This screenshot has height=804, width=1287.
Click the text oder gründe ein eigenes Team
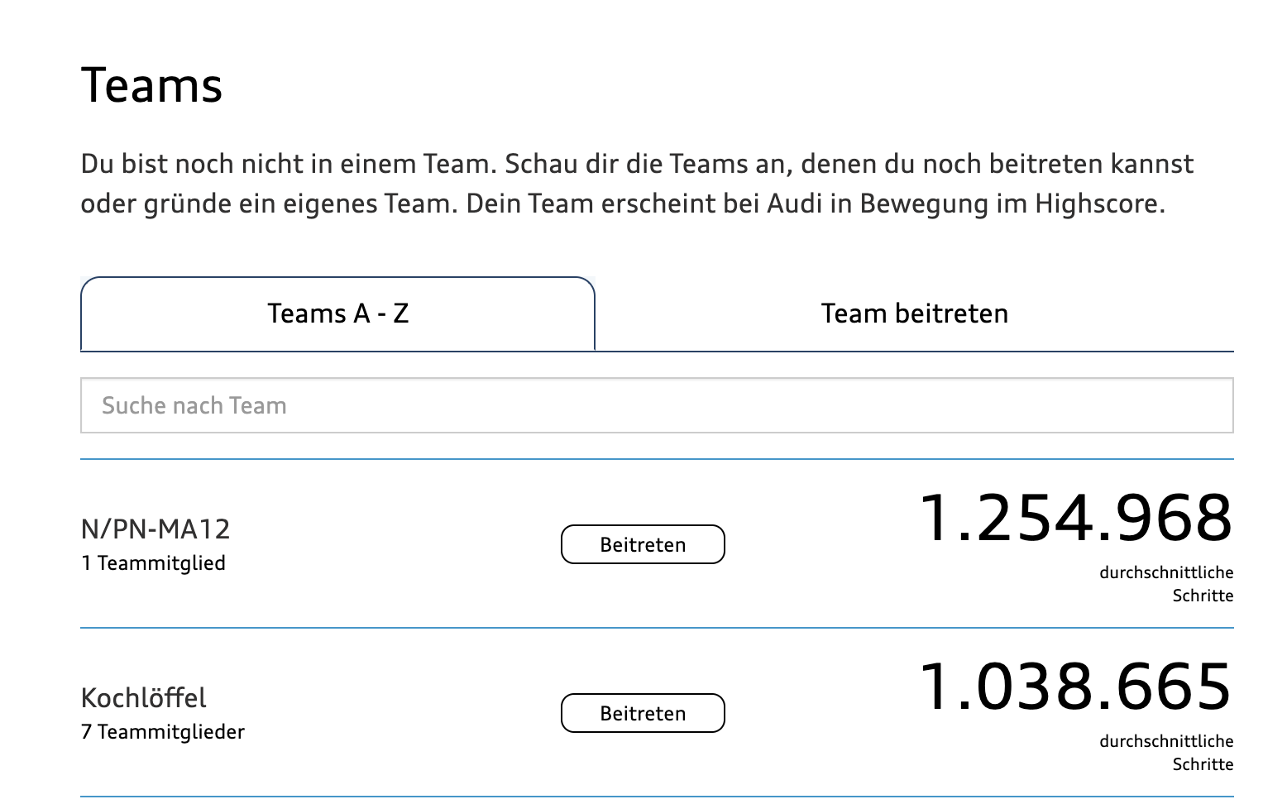[x=268, y=203]
